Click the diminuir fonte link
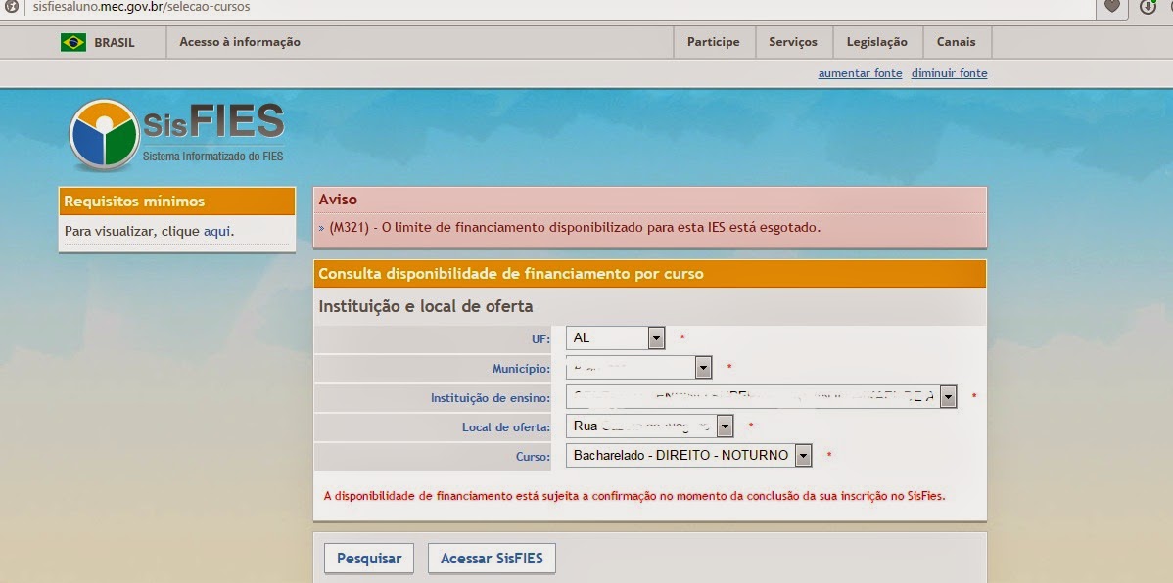The width and height of the screenshot is (1173, 583). pos(950,73)
